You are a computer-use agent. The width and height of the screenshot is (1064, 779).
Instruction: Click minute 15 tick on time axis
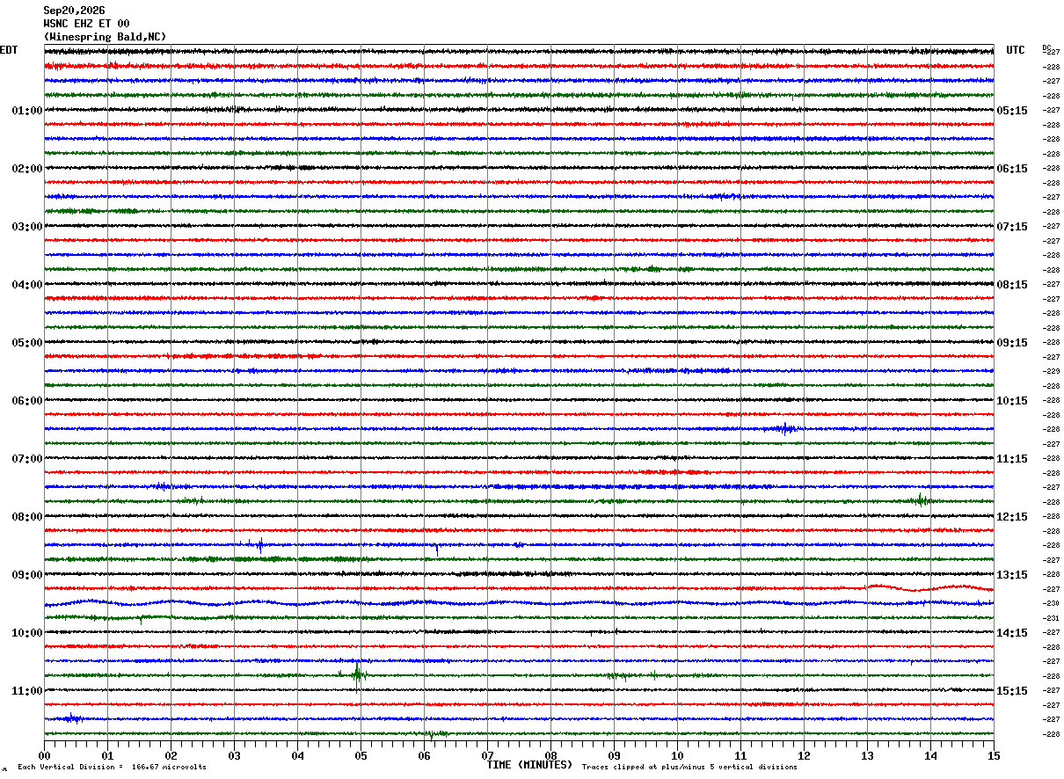pos(994,755)
